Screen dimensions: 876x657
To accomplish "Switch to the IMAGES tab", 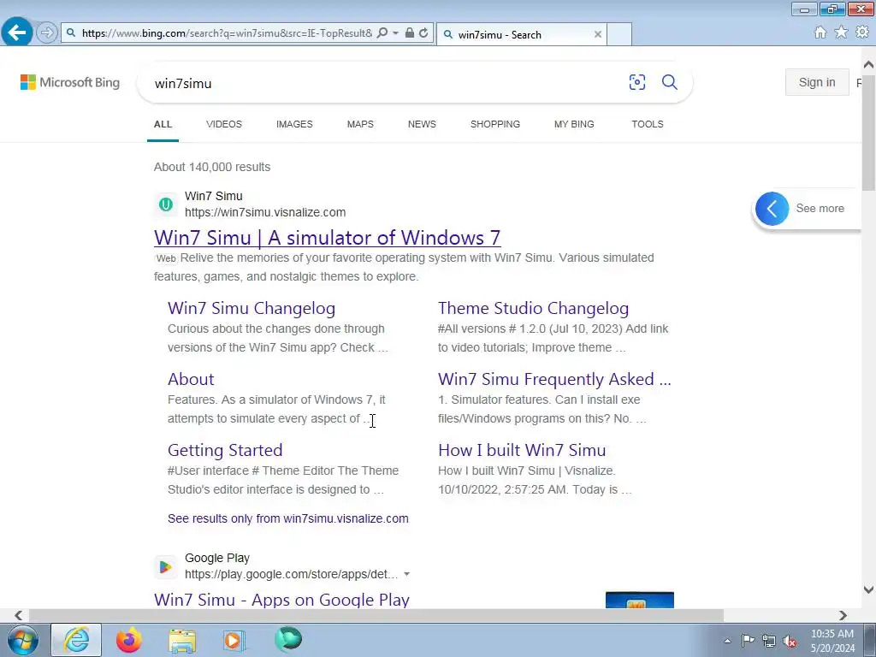I will [294, 124].
